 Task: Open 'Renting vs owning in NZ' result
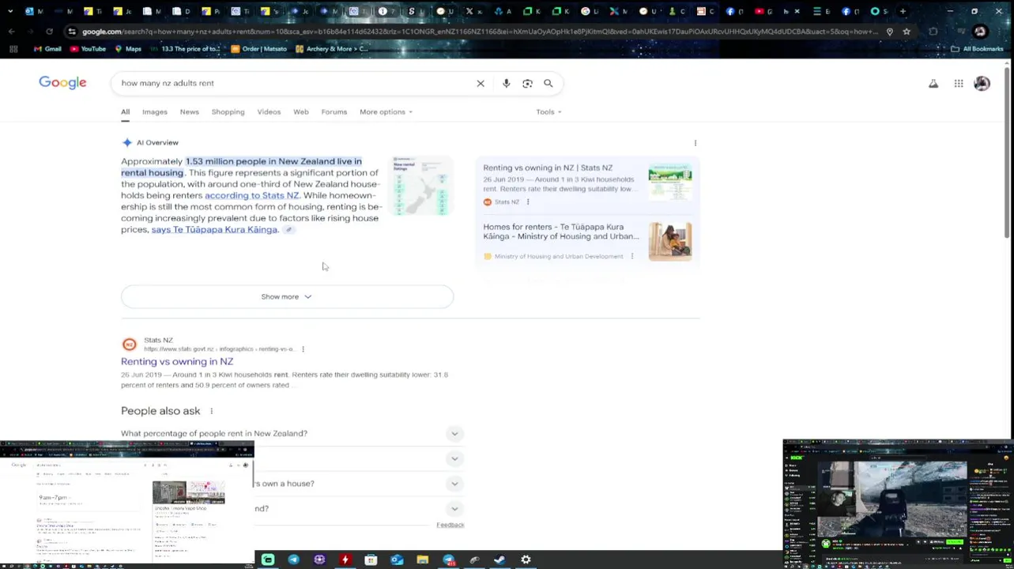coord(177,362)
